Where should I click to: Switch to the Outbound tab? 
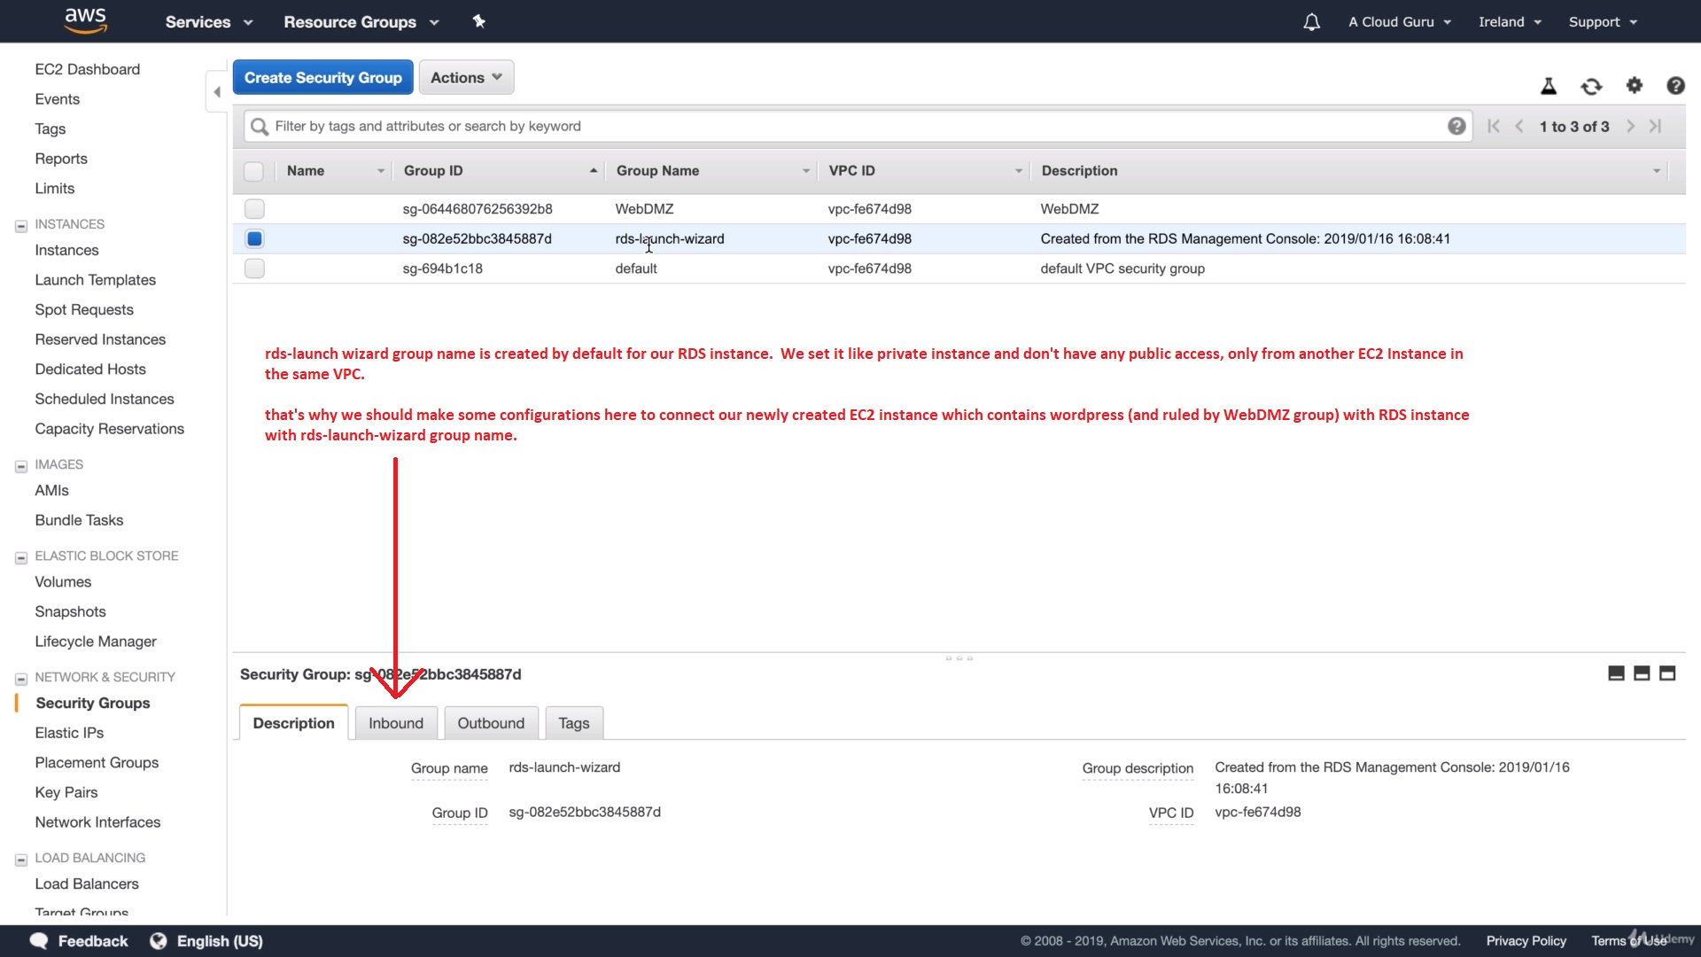pyautogui.click(x=491, y=723)
